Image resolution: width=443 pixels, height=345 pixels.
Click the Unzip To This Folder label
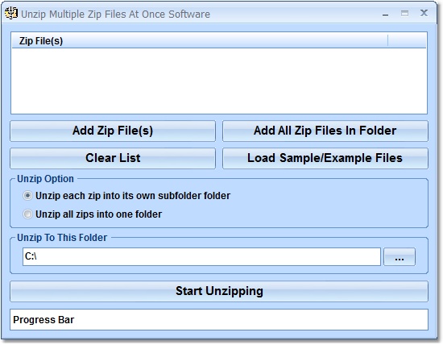point(62,238)
